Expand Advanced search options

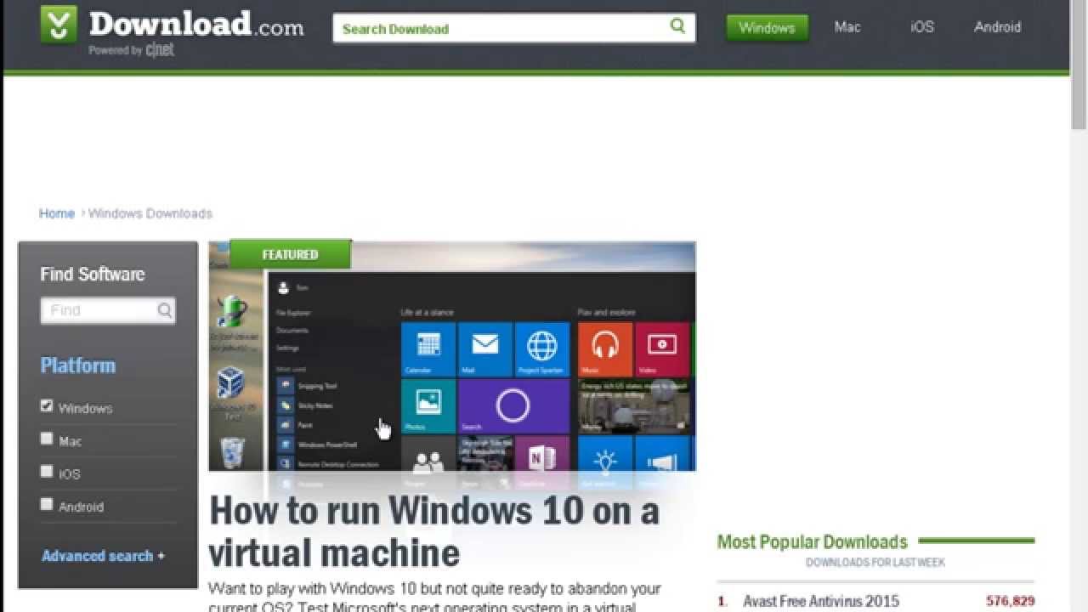pos(103,556)
